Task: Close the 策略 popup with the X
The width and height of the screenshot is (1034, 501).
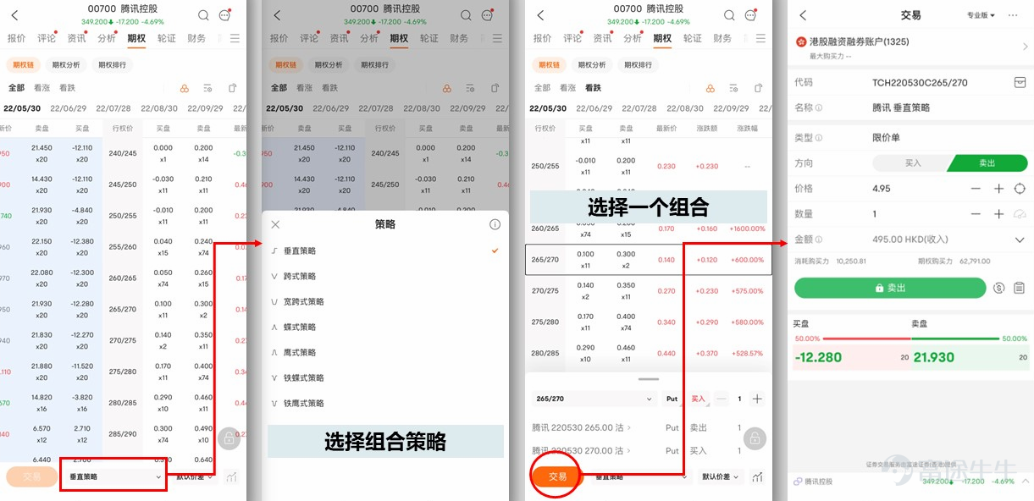Action: 275,224
